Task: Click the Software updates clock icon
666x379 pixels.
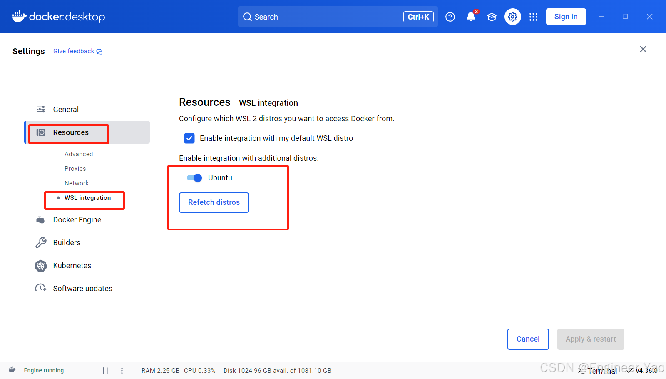Action: [x=41, y=288]
